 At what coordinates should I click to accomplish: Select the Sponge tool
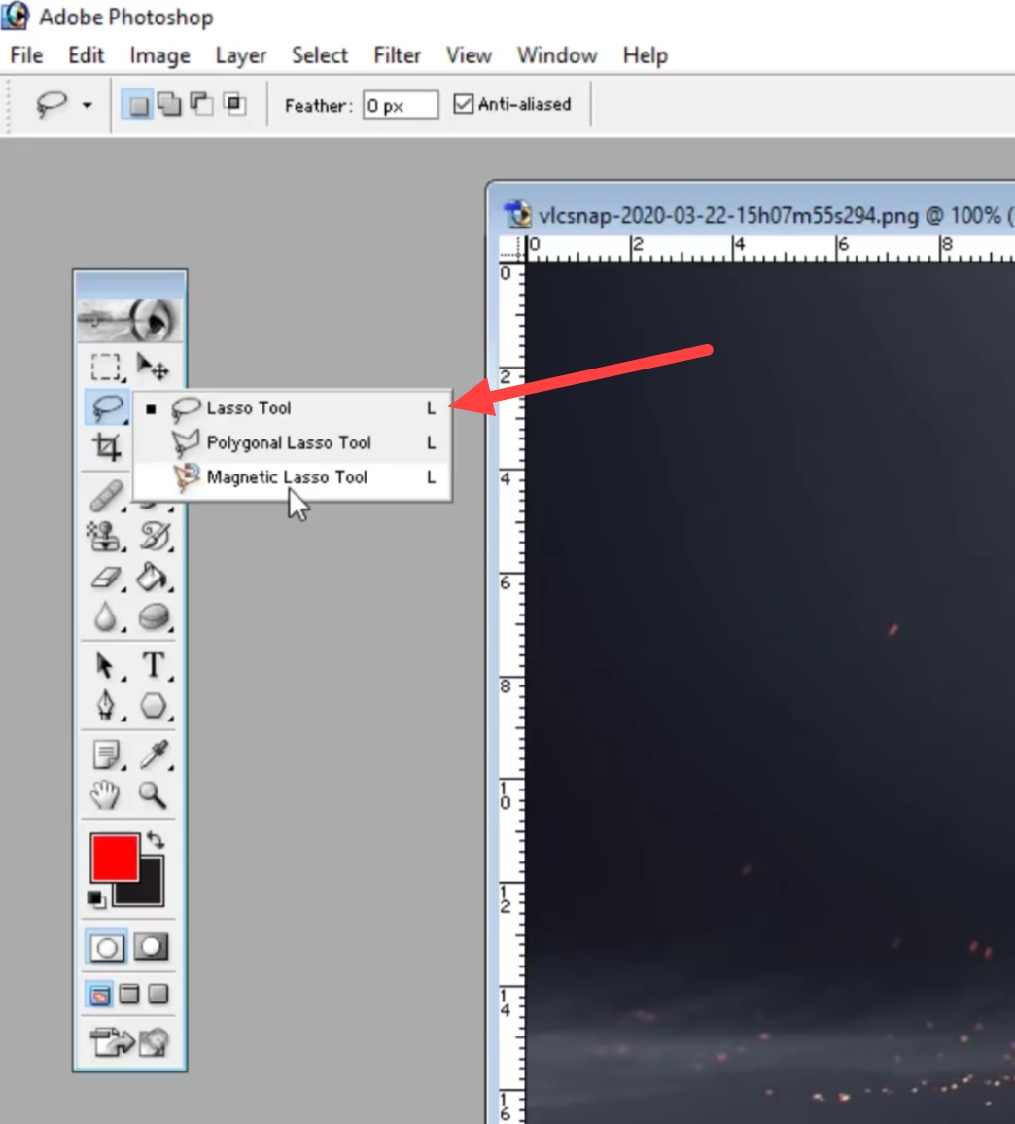(x=154, y=616)
